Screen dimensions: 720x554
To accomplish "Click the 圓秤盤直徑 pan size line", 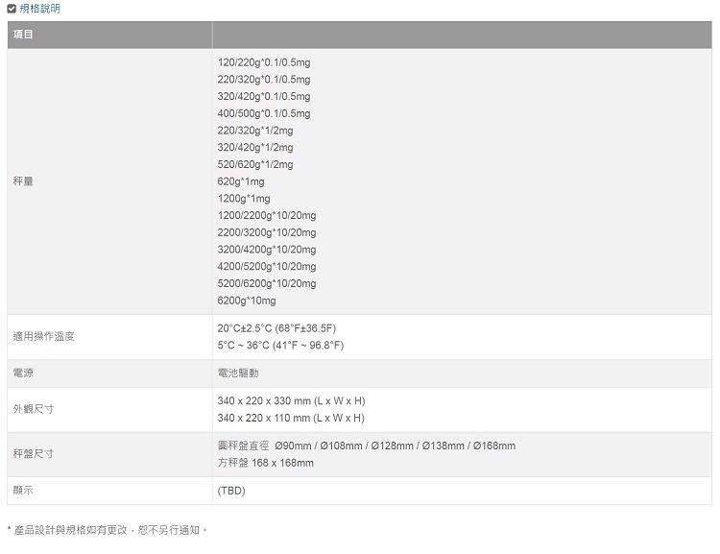I will [x=367, y=446].
